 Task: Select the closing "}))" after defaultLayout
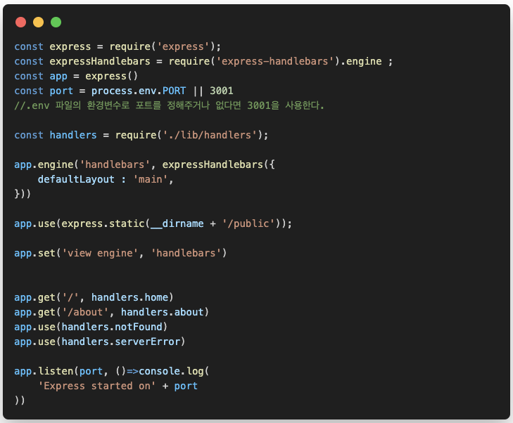pyautogui.click(x=23, y=194)
